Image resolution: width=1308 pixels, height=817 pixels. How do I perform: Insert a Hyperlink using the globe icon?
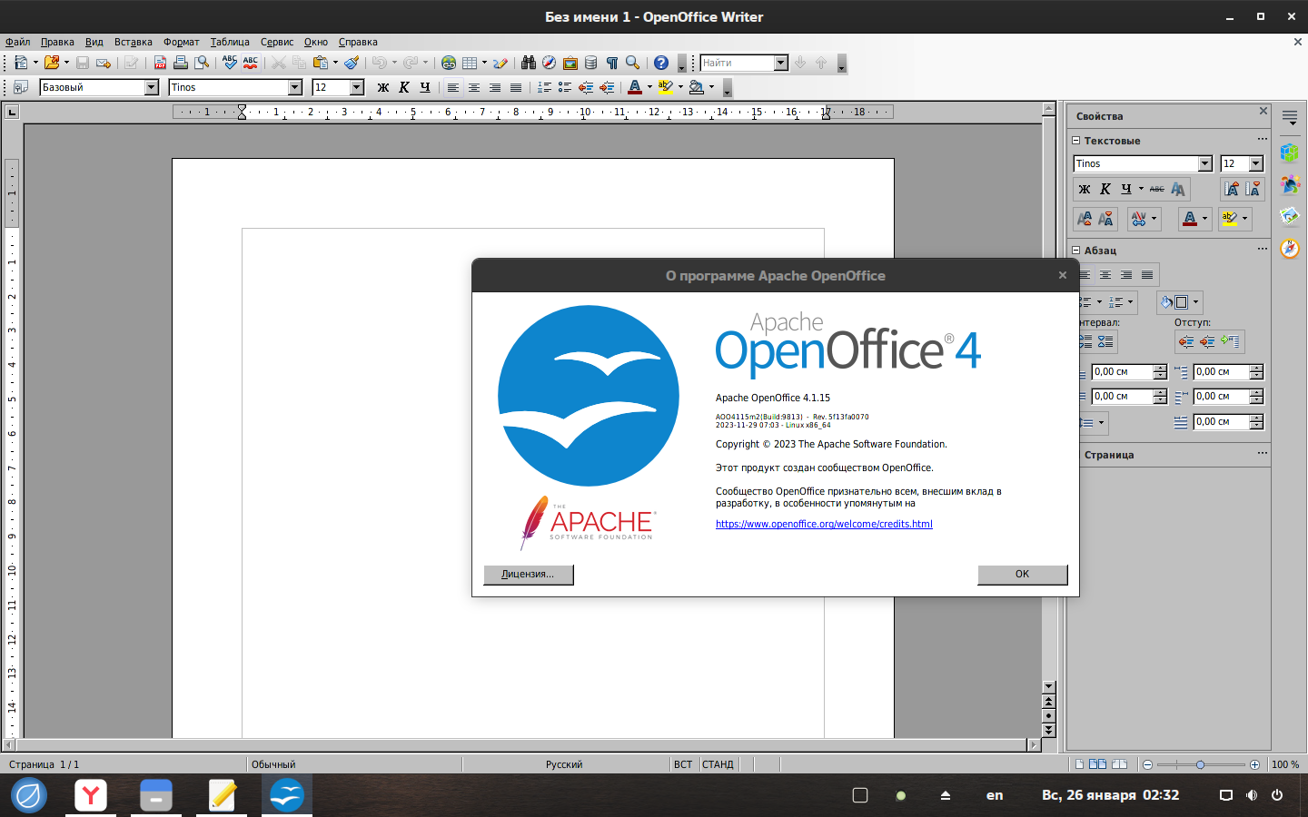pyautogui.click(x=449, y=63)
